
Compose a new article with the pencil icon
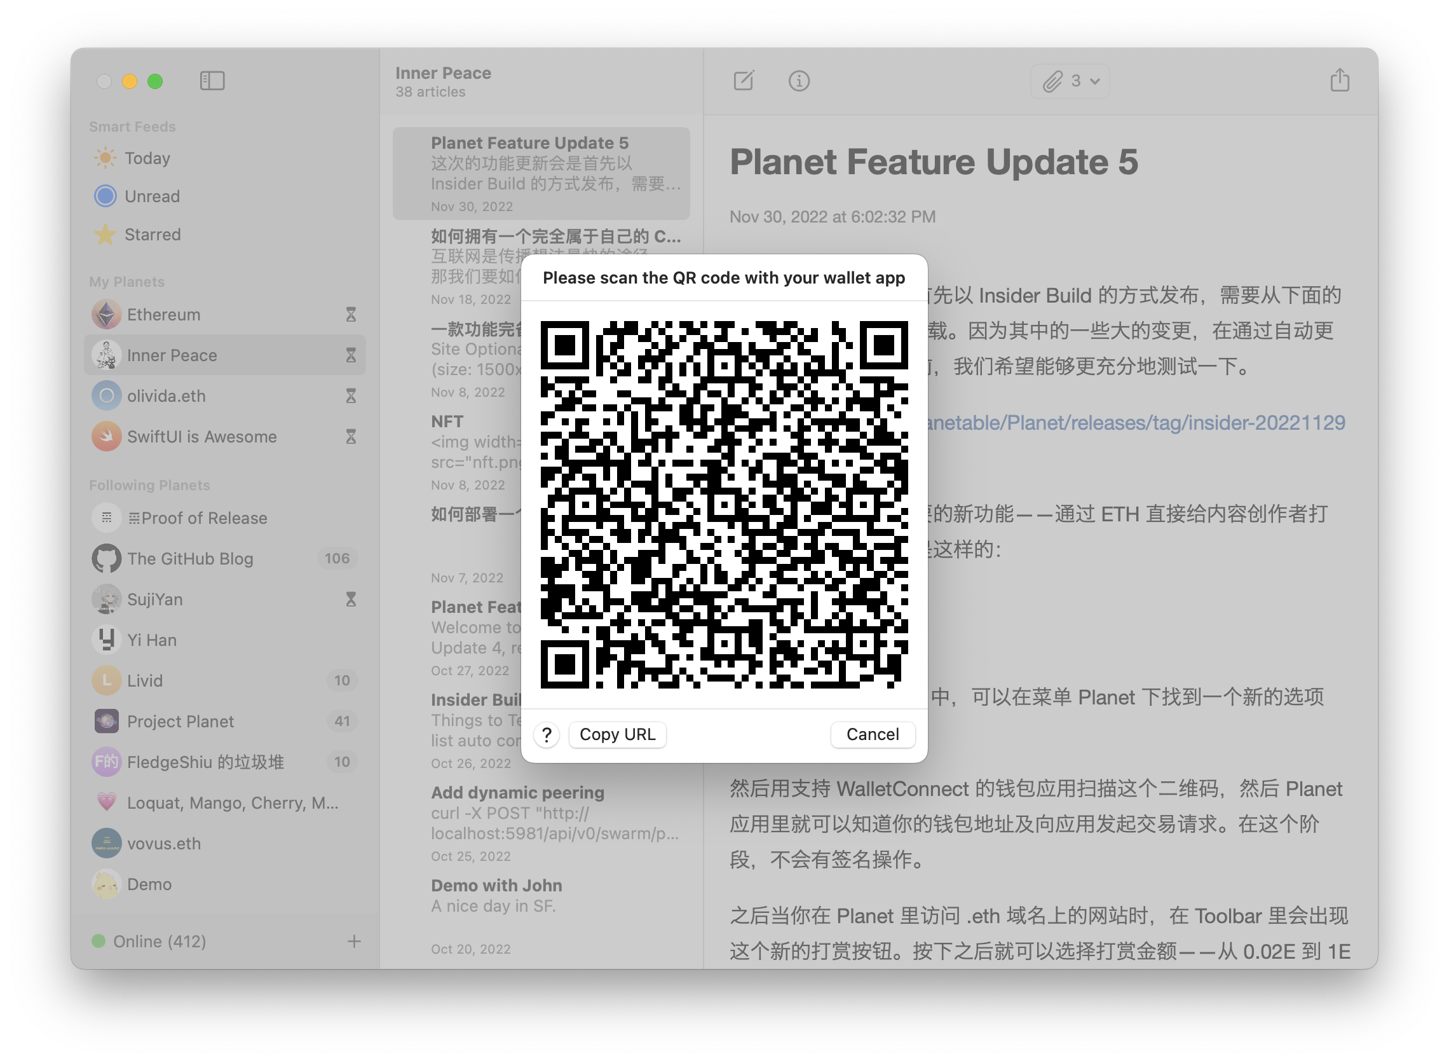point(744,81)
